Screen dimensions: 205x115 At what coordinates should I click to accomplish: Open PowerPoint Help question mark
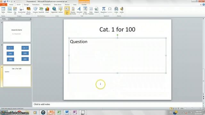[x=204, y=4]
